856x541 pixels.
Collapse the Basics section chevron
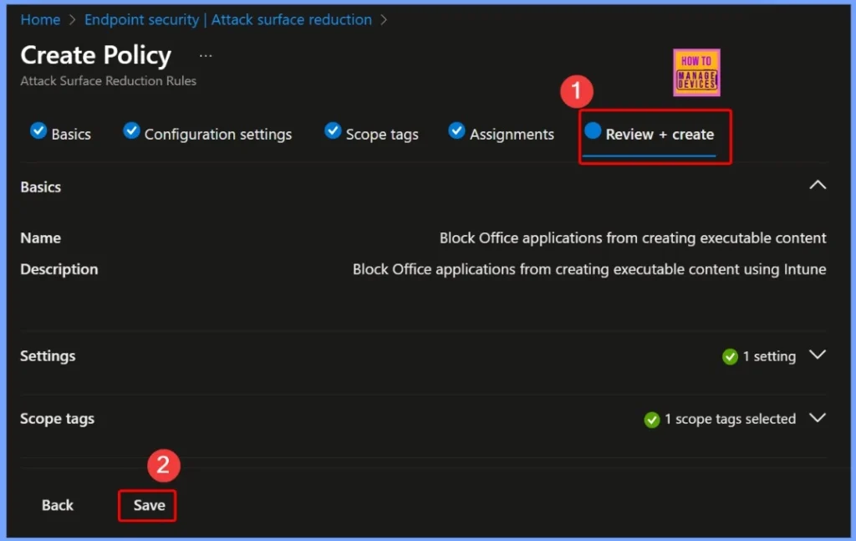(x=818, y=185)
